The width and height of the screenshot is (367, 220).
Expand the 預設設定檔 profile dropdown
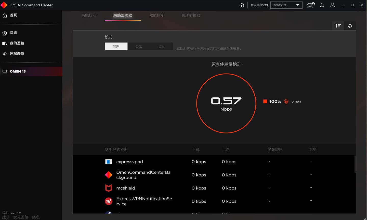coord(286,5)
